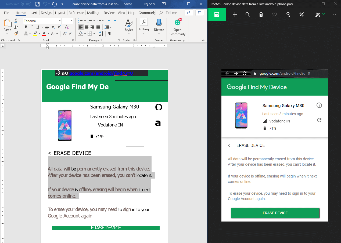The height and width of the screenshot is (243, 341).
Task: Delete the photo using trash icon
Action: pos(261,14)
